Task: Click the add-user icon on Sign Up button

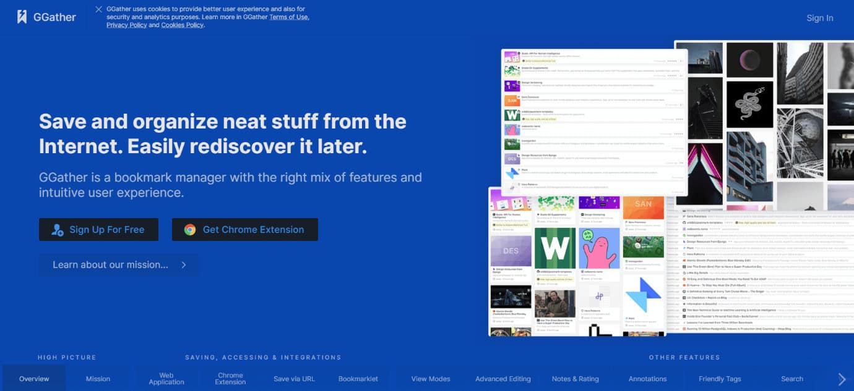Action: tap(58, 230)
